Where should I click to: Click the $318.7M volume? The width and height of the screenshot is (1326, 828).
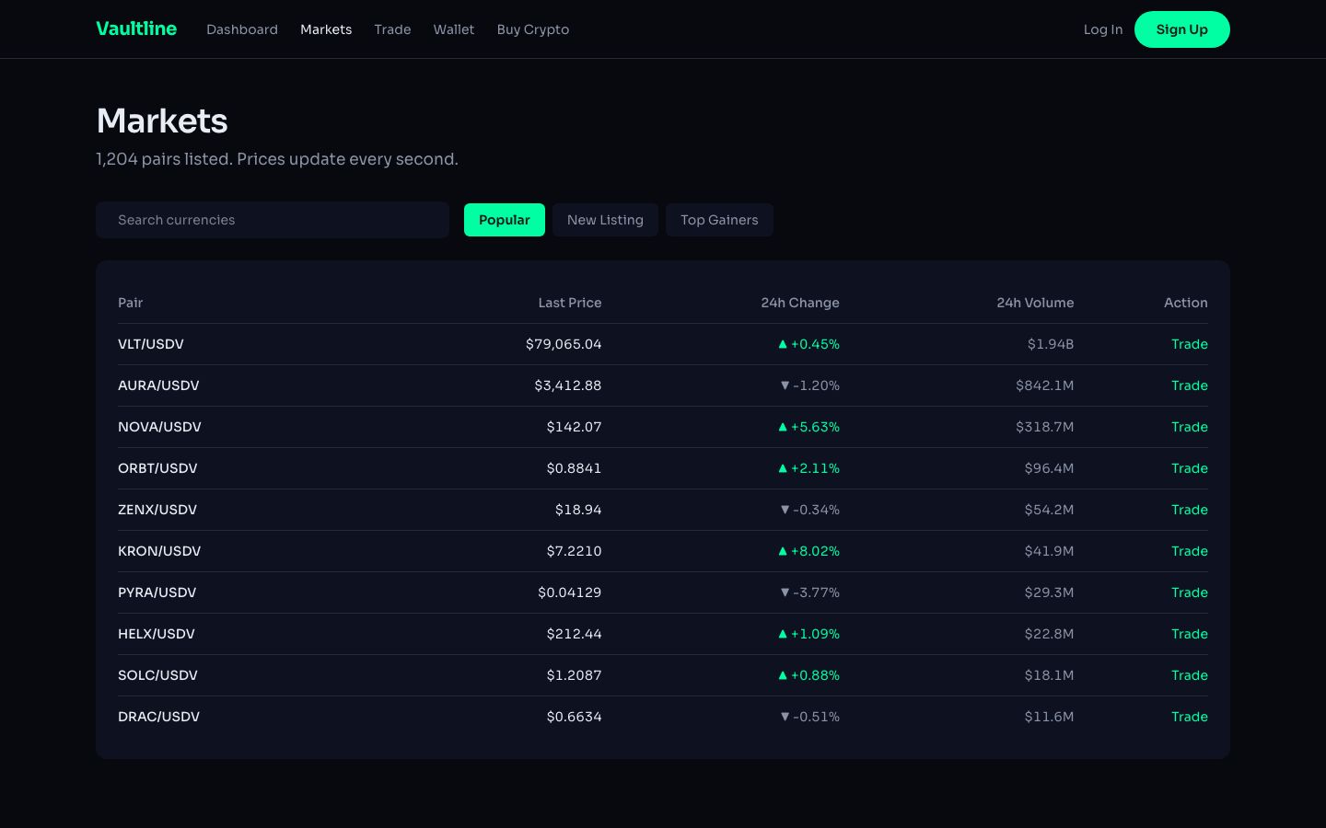pyautogui.click(x=1045, y=427)
